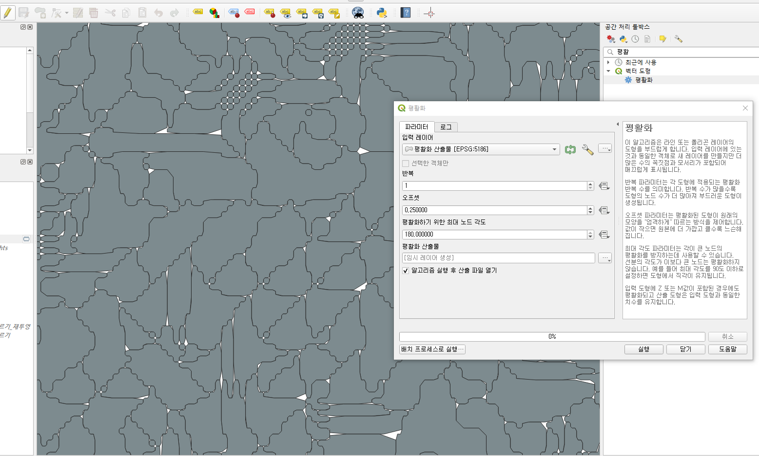Image resolution: width=759 pixels, height=456 pixels.
Task: Select the Move Label tool
Action: click(x=302, y=13)
